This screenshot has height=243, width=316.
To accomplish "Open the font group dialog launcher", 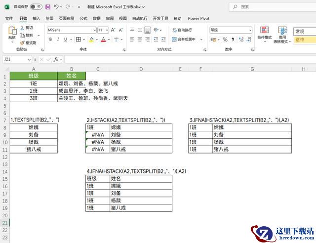I will pos(124,50).
